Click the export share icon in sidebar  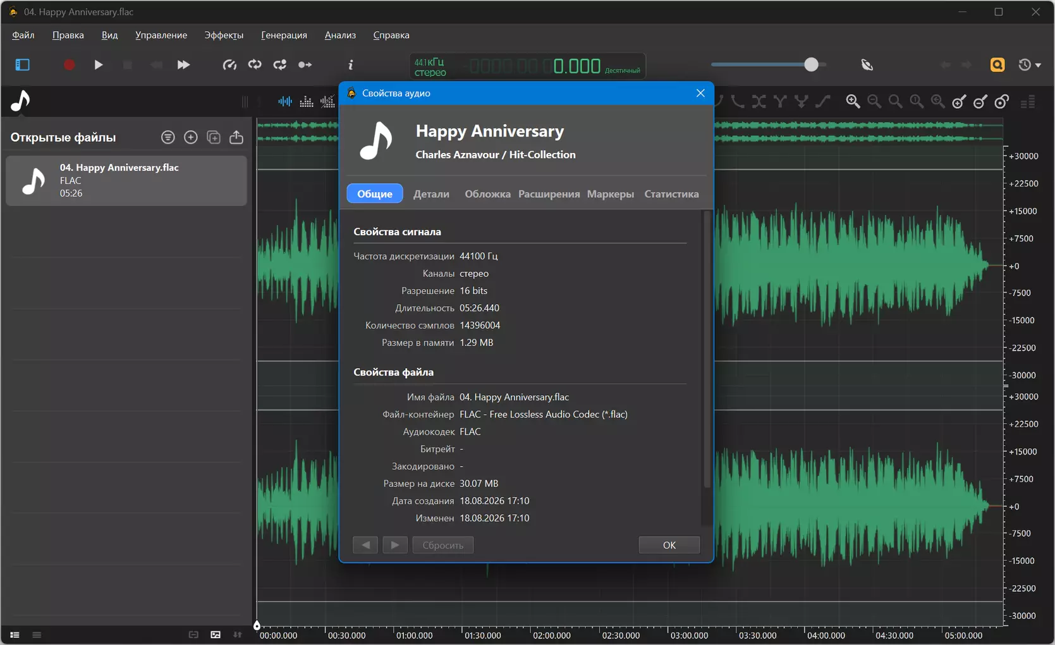click(236, 137)
